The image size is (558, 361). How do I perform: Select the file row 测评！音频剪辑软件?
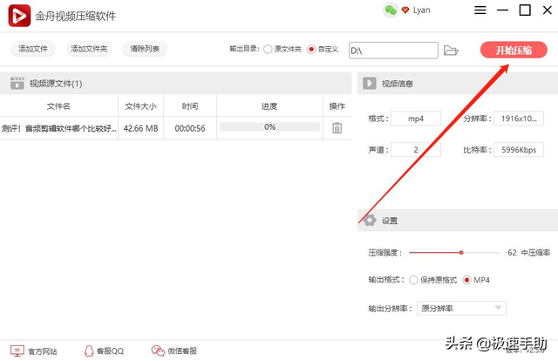(176, 128)
